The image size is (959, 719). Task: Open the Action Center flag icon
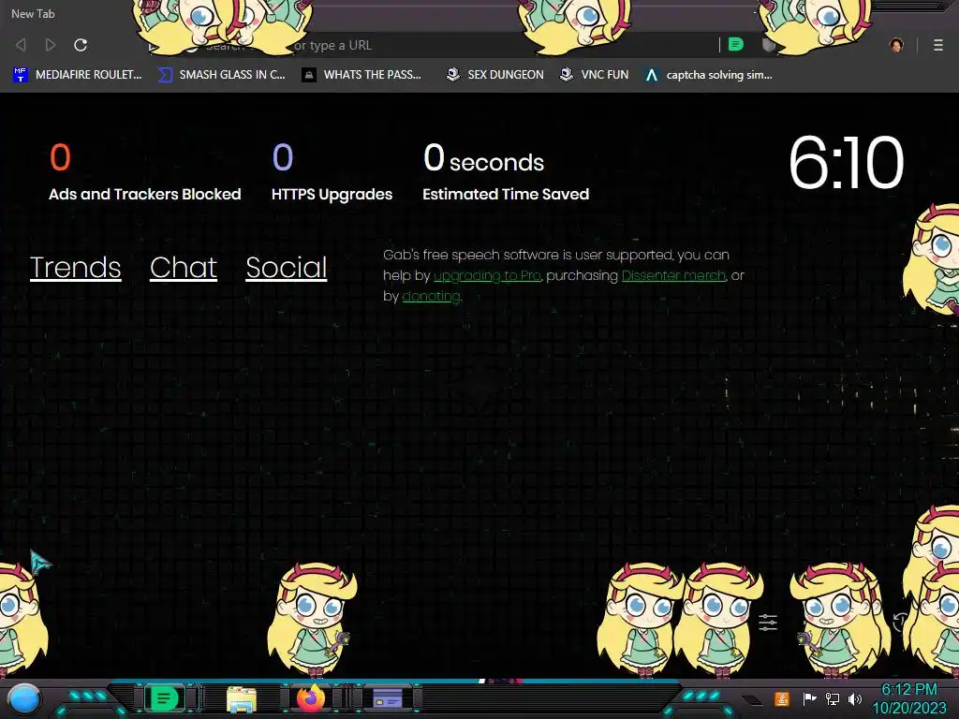pos(810,698)
